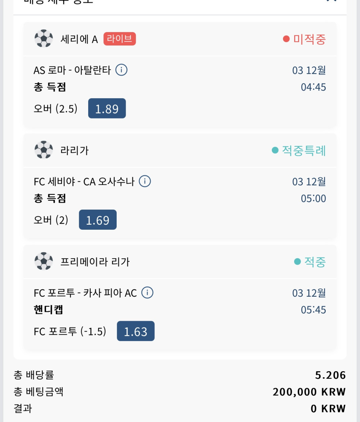Open info icon for FC 세비야 - CA 오사수나
The width and height of the screenshot is (360, 422).
pos(145,181)
